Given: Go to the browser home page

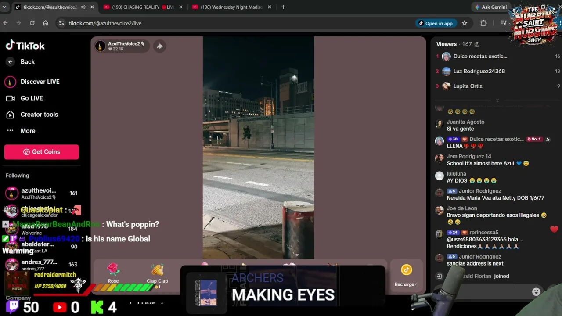Looking at the screenshot, I should [46, 23].
